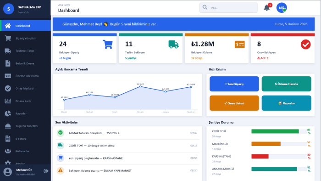This screenshot has height=181, width=321.
Task: Click the Acil: 2 warning link
Action: pos(263,58)
